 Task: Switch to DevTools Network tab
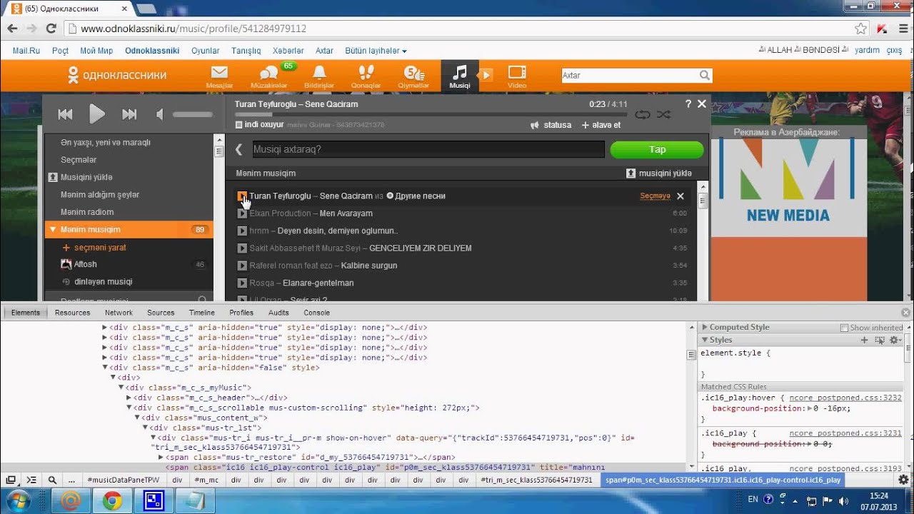[x=119, y=312]
